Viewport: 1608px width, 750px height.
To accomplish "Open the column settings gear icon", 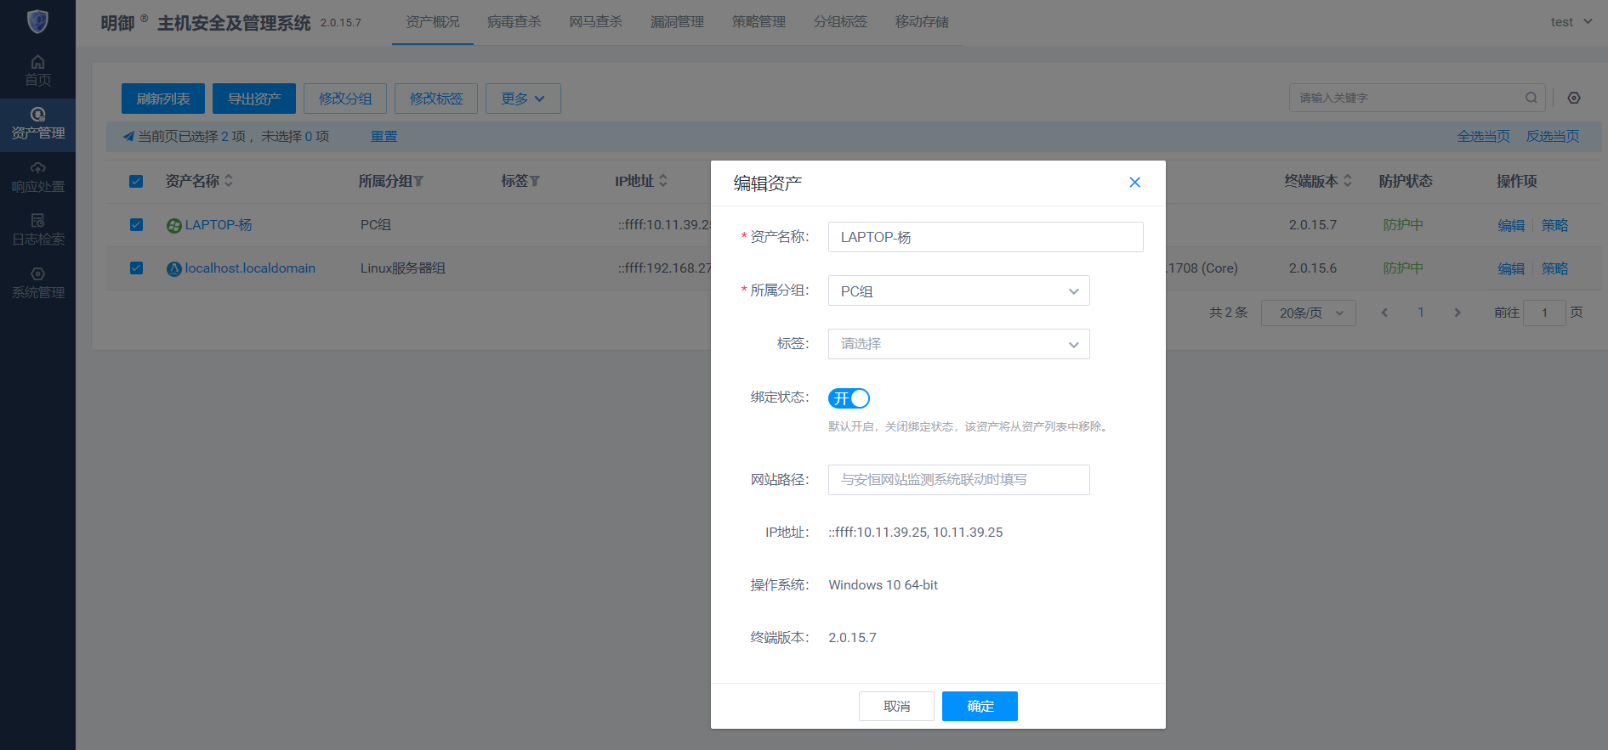I will [x=1574, y=98].
